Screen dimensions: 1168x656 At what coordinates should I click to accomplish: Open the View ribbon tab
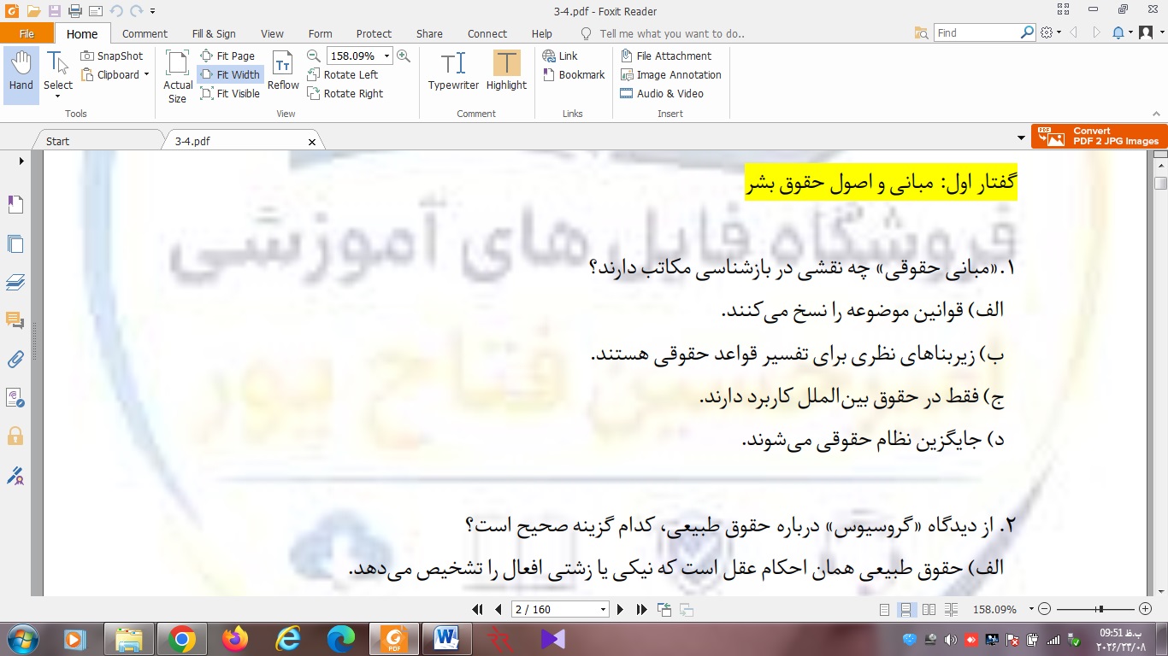coord(272,33)
